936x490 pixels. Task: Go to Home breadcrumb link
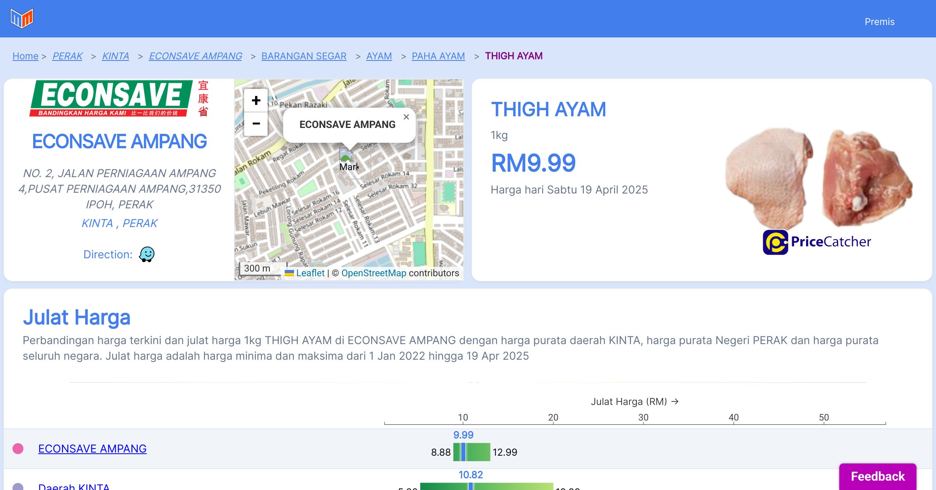[25, 56]
